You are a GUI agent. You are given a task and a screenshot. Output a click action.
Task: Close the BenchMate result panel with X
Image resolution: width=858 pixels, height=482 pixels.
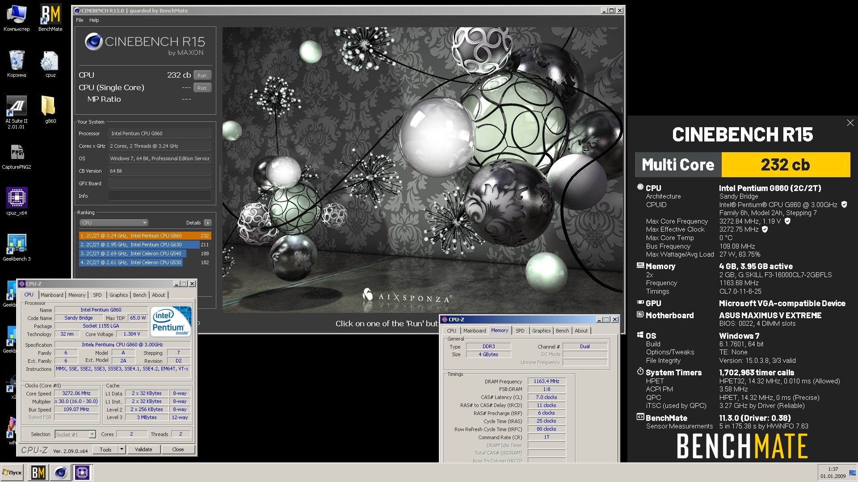pos(850,123)
